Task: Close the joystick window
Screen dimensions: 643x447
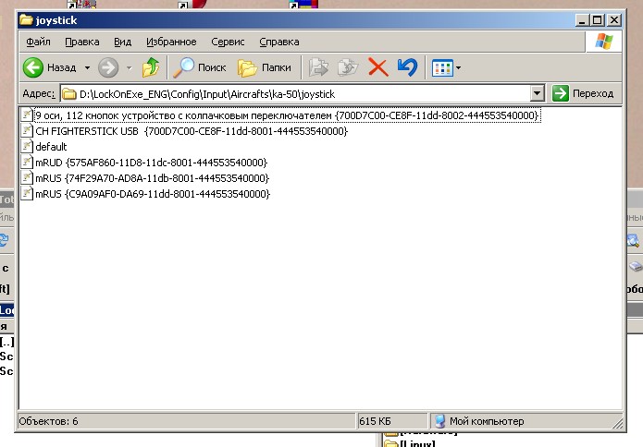Action: tap(613, 20)
